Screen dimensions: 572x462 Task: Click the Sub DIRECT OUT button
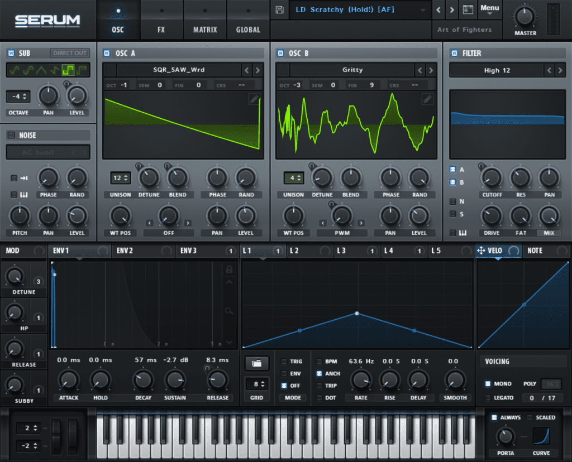point(69,53)
